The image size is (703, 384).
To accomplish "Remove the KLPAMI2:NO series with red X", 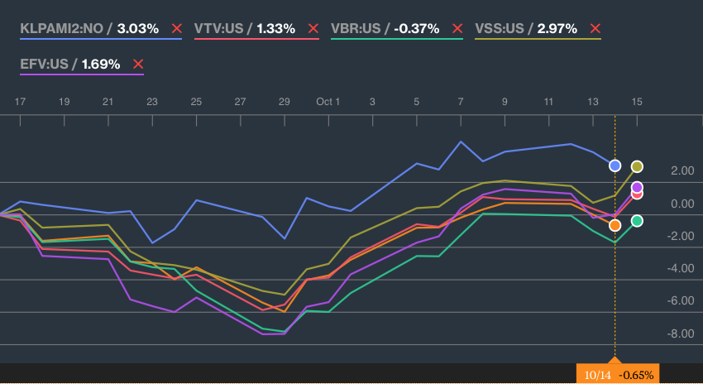I will coord(177,29).
